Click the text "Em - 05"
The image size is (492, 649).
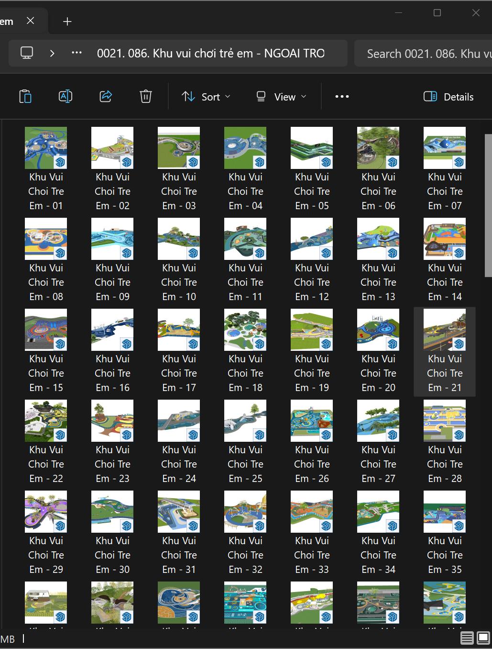312,206
